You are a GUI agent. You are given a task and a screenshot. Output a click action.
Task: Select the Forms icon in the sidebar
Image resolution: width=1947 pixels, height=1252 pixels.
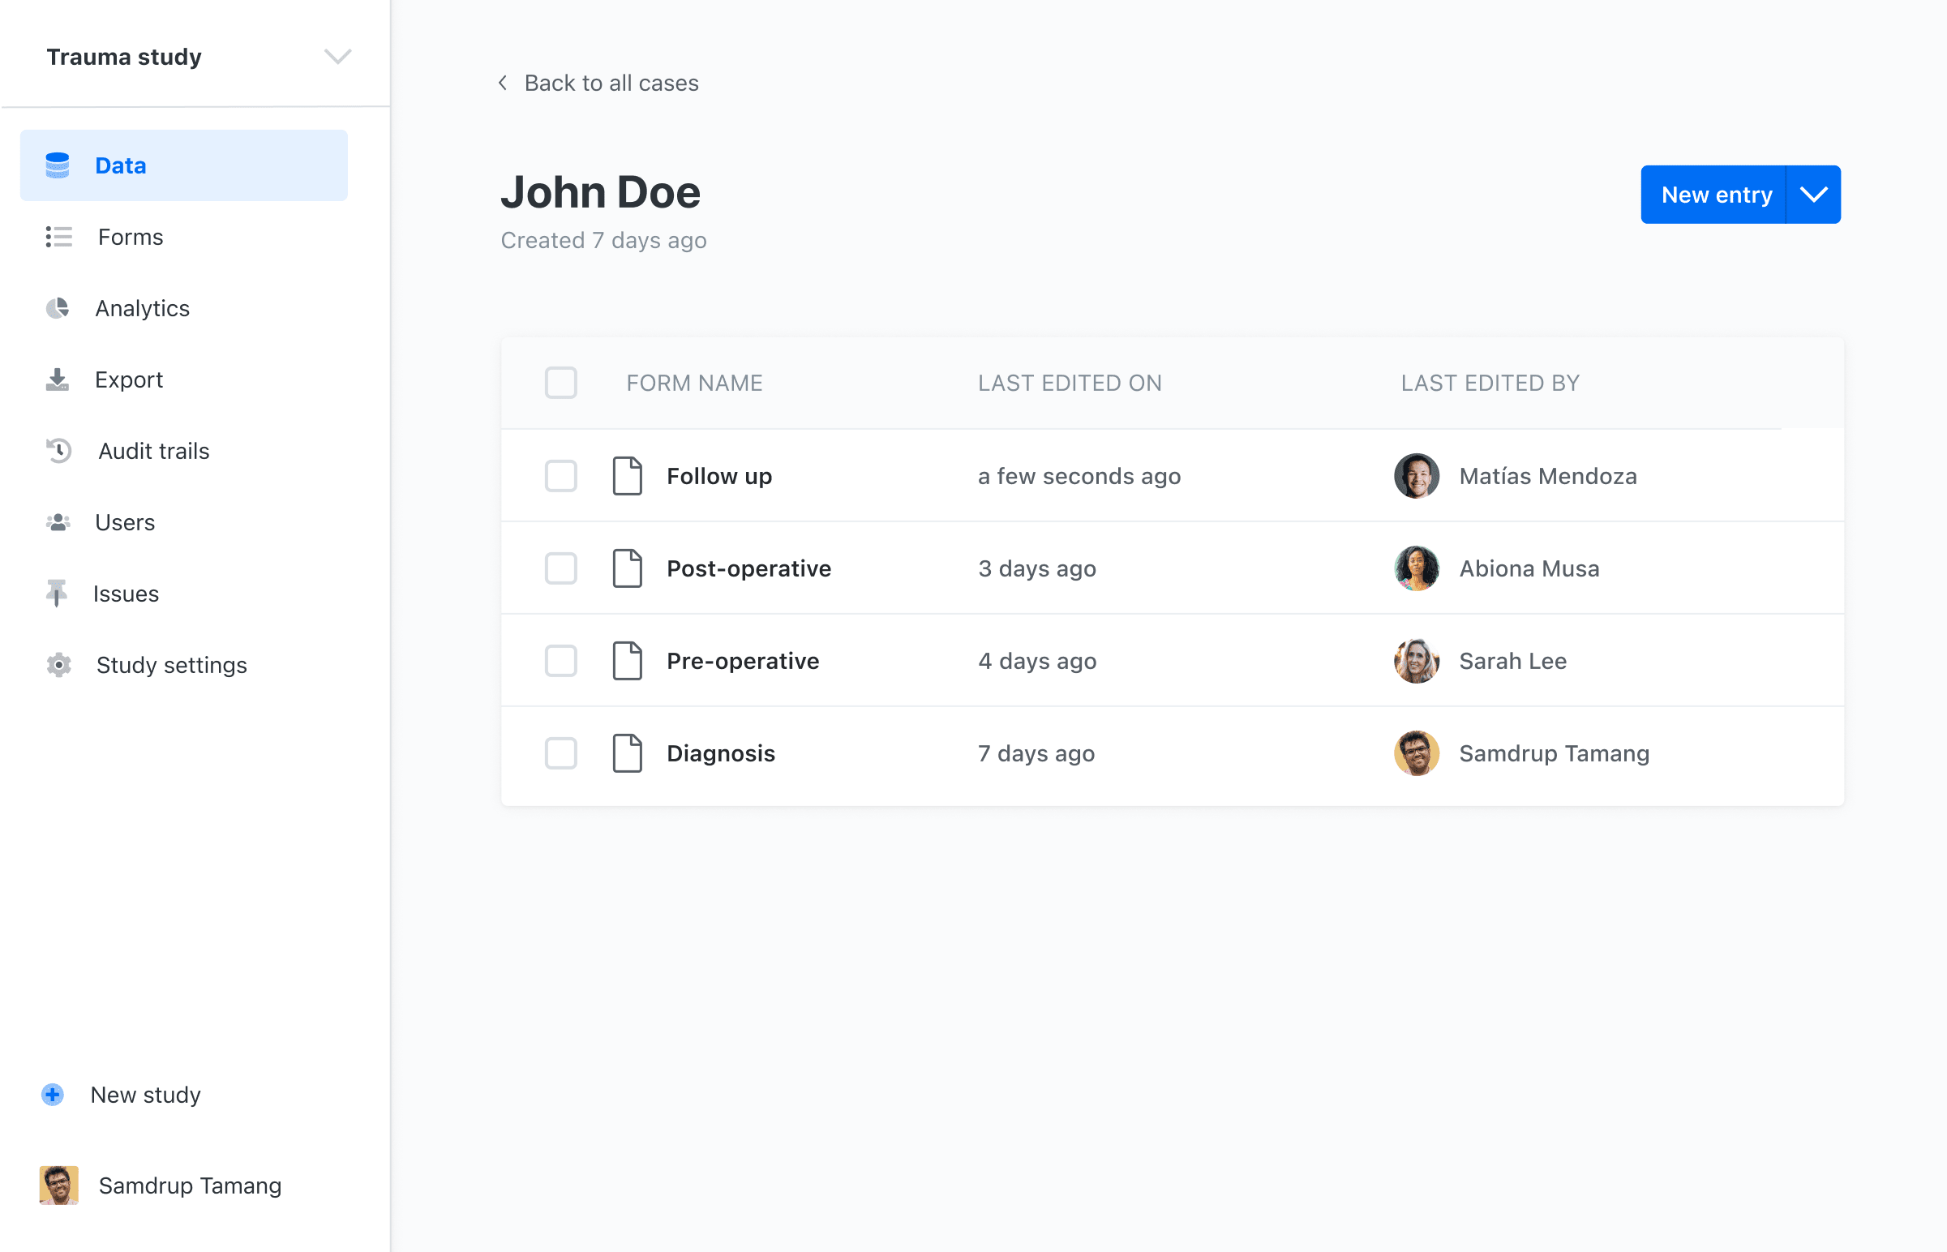click(58, 237)
